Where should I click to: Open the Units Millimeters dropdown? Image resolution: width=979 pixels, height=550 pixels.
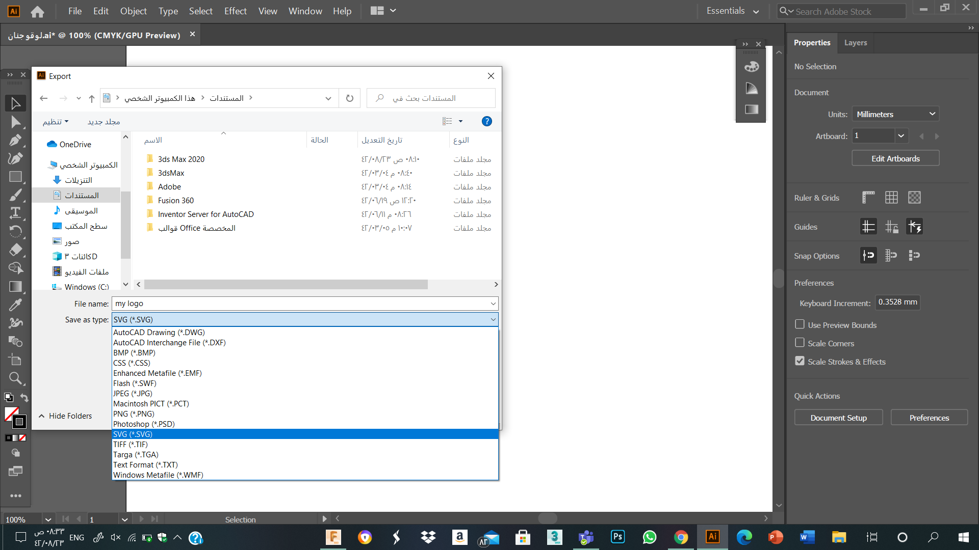(x=895, y=114)
